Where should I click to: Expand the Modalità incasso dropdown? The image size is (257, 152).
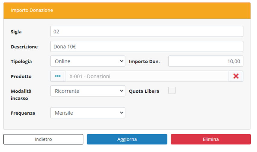click(x=87, y=91)
